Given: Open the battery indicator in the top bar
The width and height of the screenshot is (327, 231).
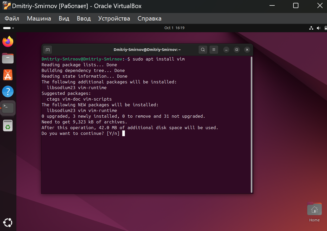Looking at the screenshot, I should coord(325,28).
